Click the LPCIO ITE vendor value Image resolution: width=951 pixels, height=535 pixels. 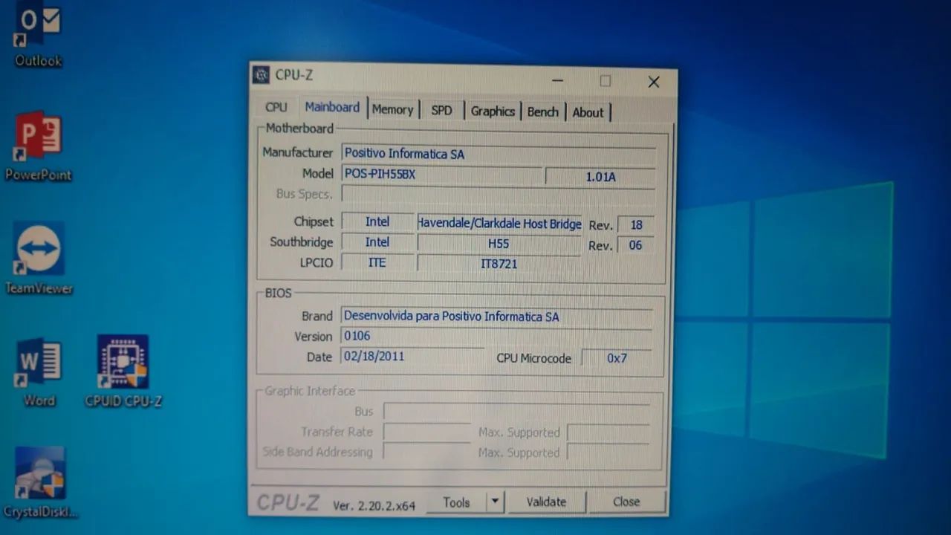[377, 262]
